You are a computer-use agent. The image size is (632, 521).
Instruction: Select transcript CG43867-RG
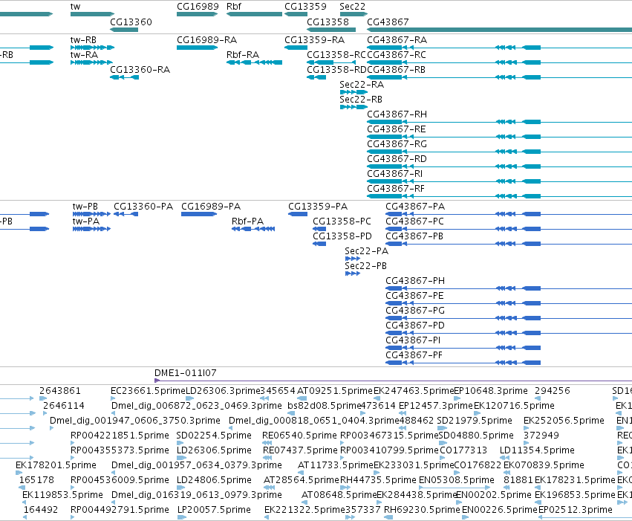pos(397,144)
